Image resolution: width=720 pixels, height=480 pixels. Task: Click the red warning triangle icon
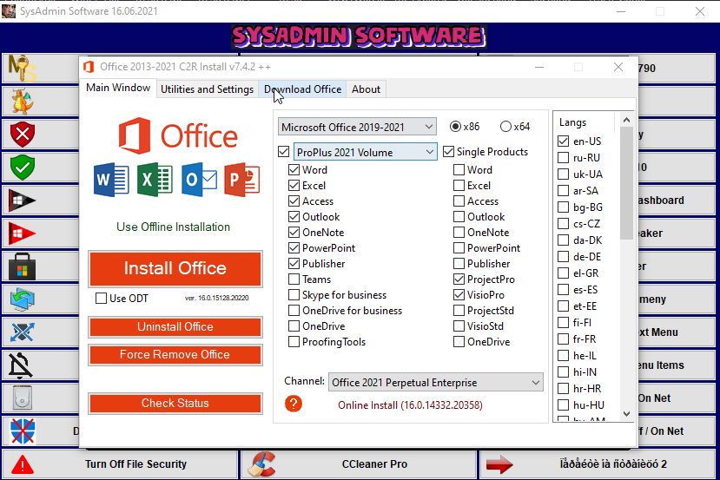click(x=22, y=464)
